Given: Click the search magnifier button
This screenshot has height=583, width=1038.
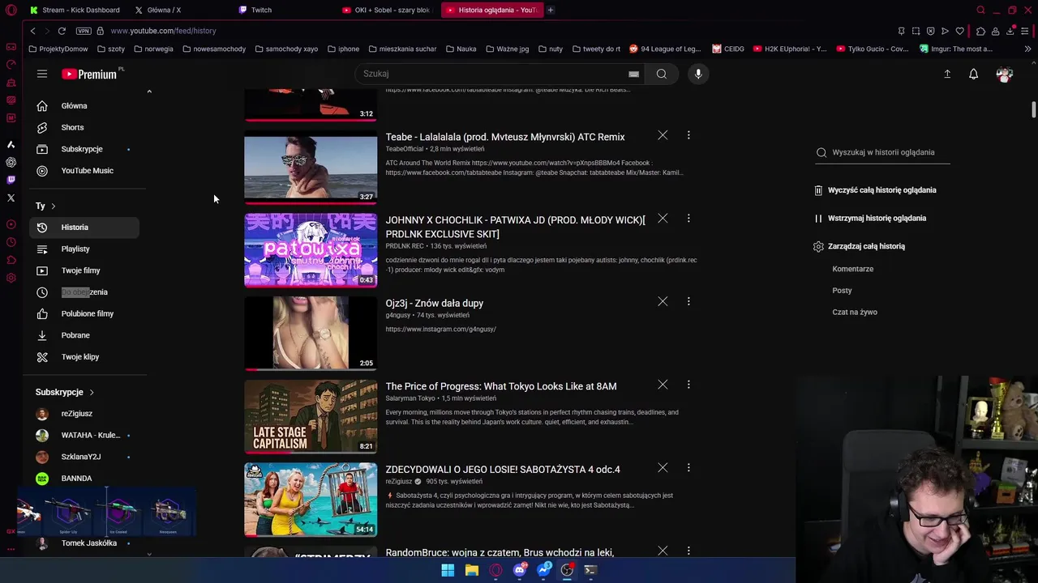Looking at the screenshot, I should (x=662, y=74).
